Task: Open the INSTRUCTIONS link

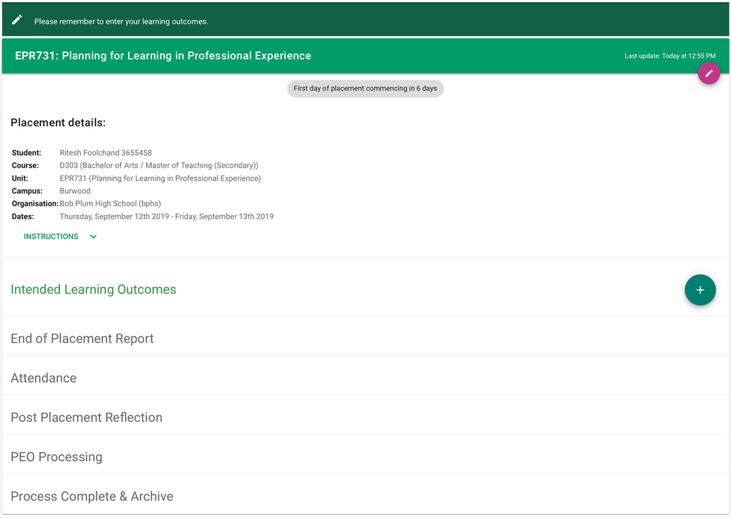Action: tap(51, 236)
